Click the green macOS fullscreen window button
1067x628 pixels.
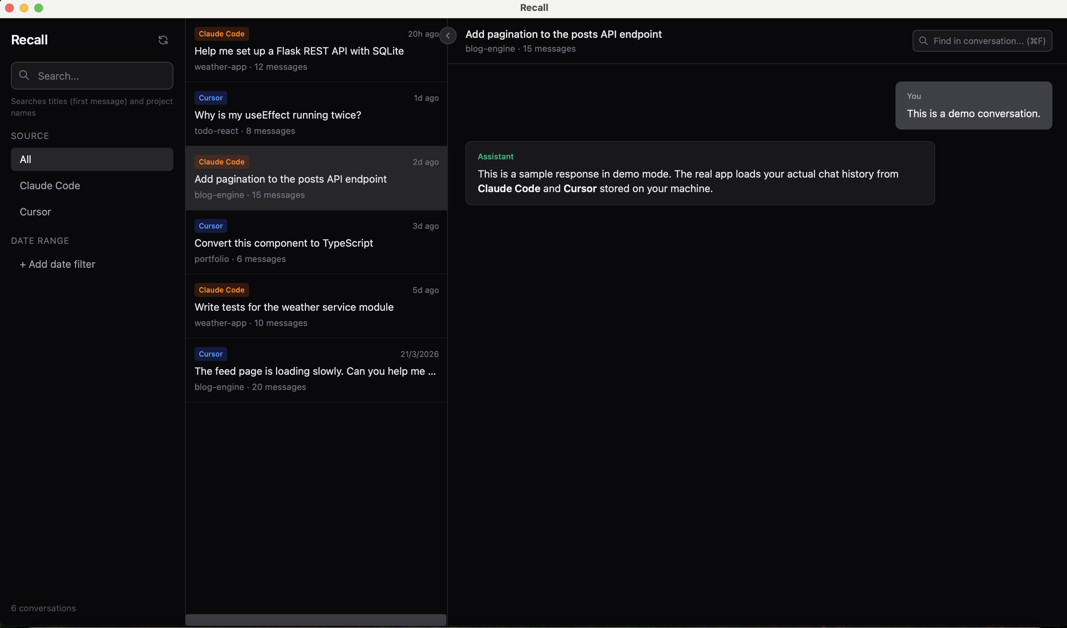click(39, 8)
